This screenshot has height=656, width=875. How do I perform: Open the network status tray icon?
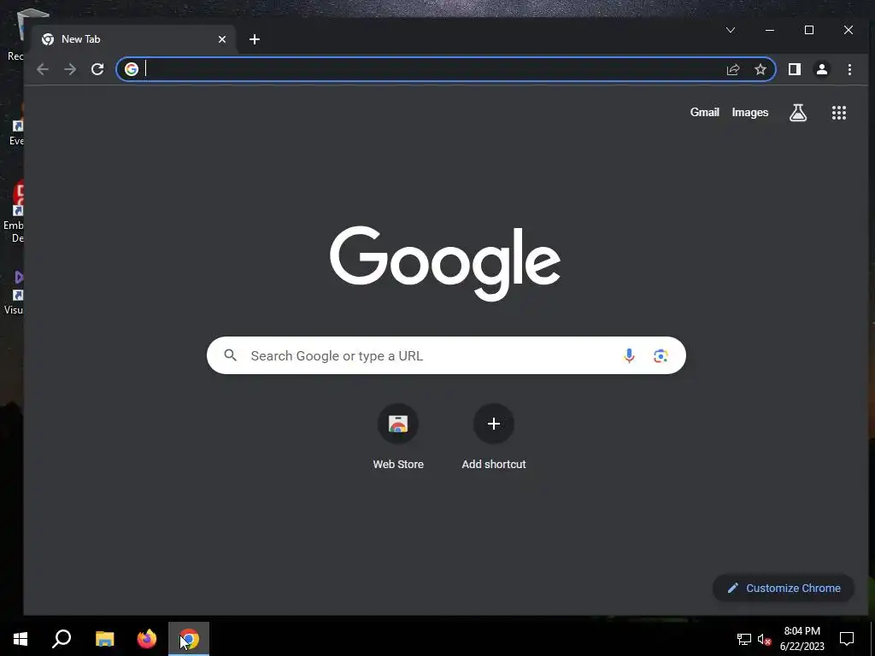click(x=744, y=639)
